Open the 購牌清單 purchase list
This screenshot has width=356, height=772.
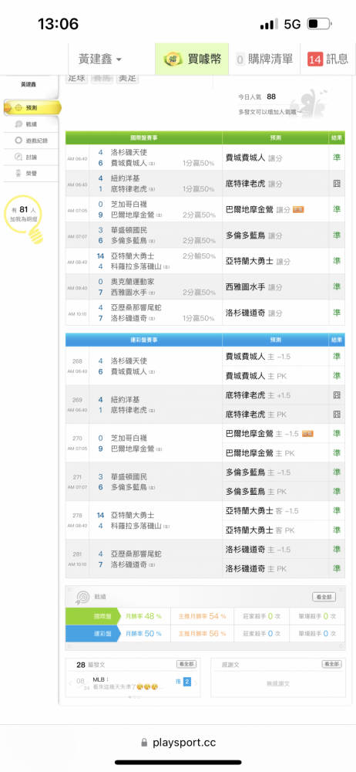264,59
